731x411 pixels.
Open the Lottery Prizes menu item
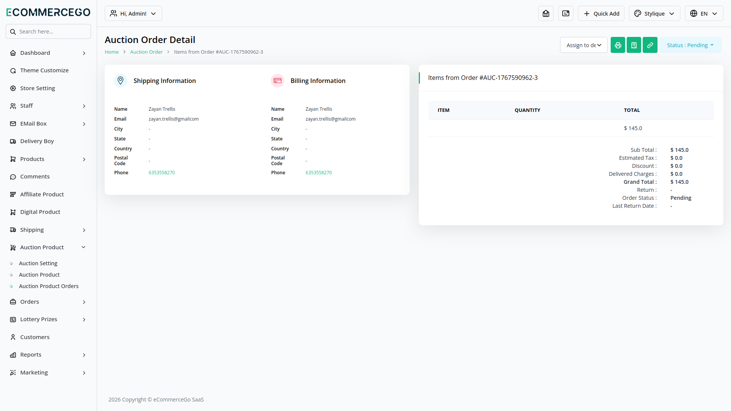coord(48,319)
